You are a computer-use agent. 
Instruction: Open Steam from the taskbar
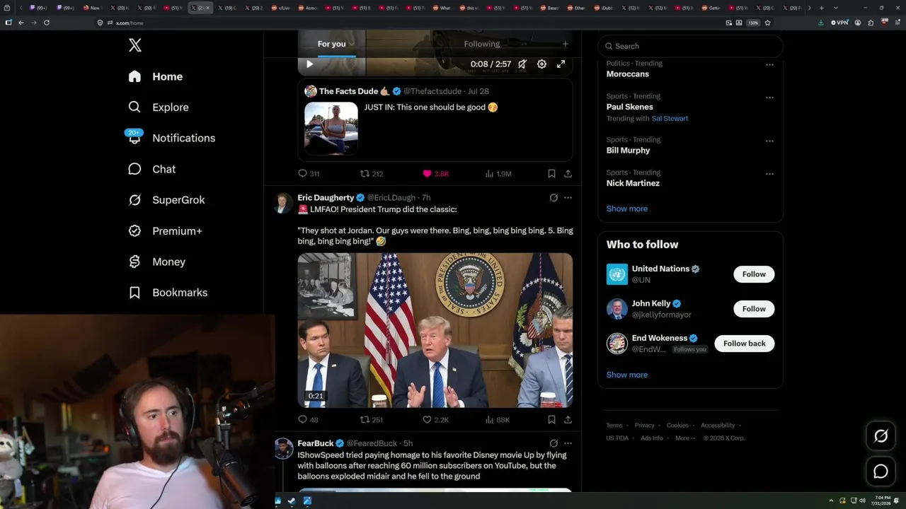coord(292,501)
